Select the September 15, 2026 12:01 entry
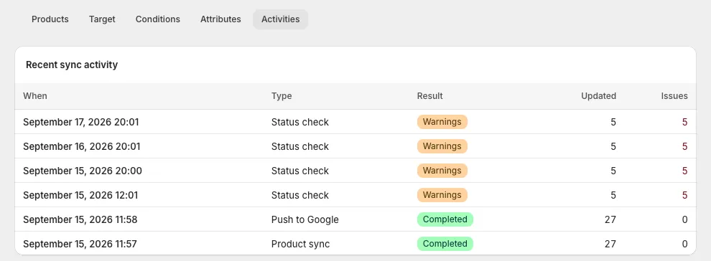The width and height of the screenshot is (711, 261). click(355, 195)
